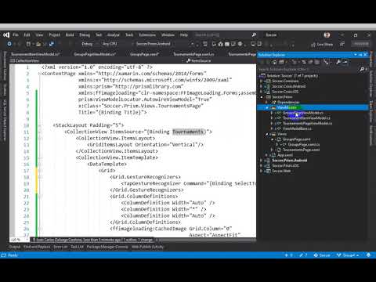
Task: Select TournamentsPageViewModel.cs in Solution Explorer
Action: tap(307, 123)
